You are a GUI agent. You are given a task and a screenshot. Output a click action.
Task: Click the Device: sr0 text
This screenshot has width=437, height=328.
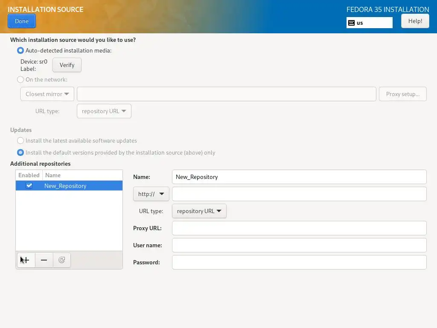[x=34, y=61]
